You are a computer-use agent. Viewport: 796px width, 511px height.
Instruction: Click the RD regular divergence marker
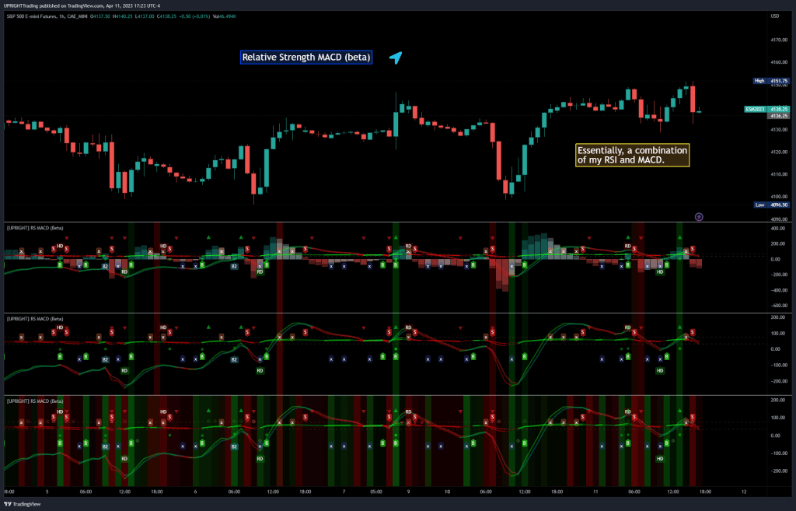[124, 271]
